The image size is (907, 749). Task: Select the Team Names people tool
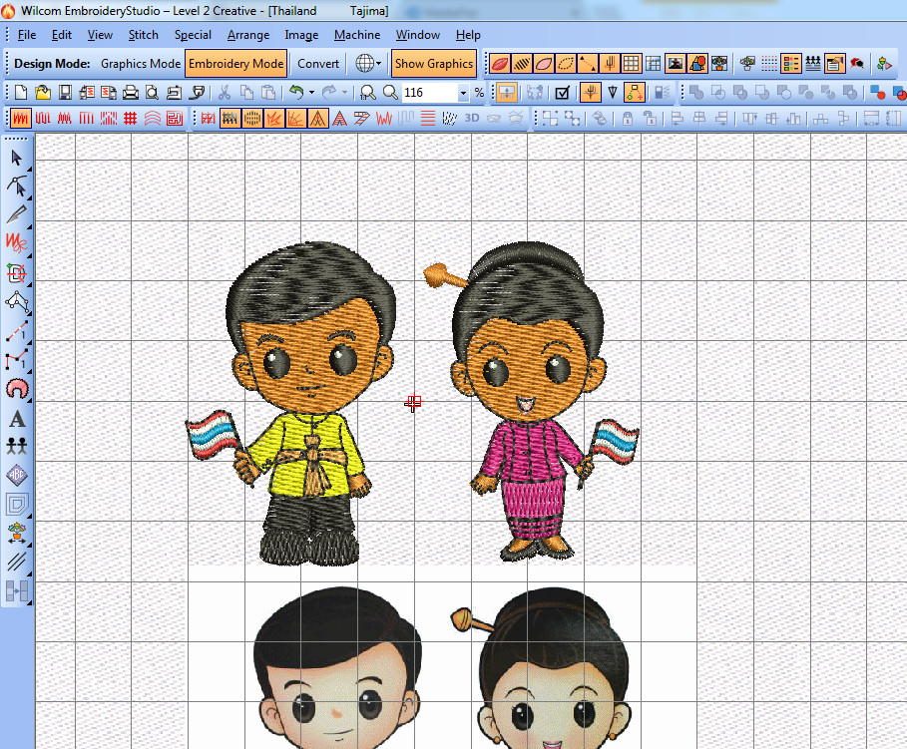click(x=17, y=446)
